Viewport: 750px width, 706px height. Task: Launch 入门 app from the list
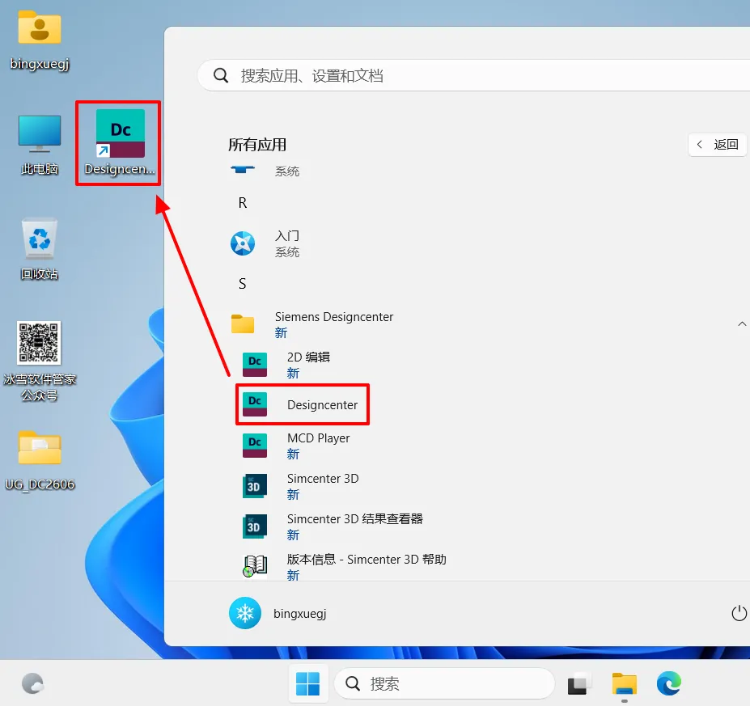[265, 243]
